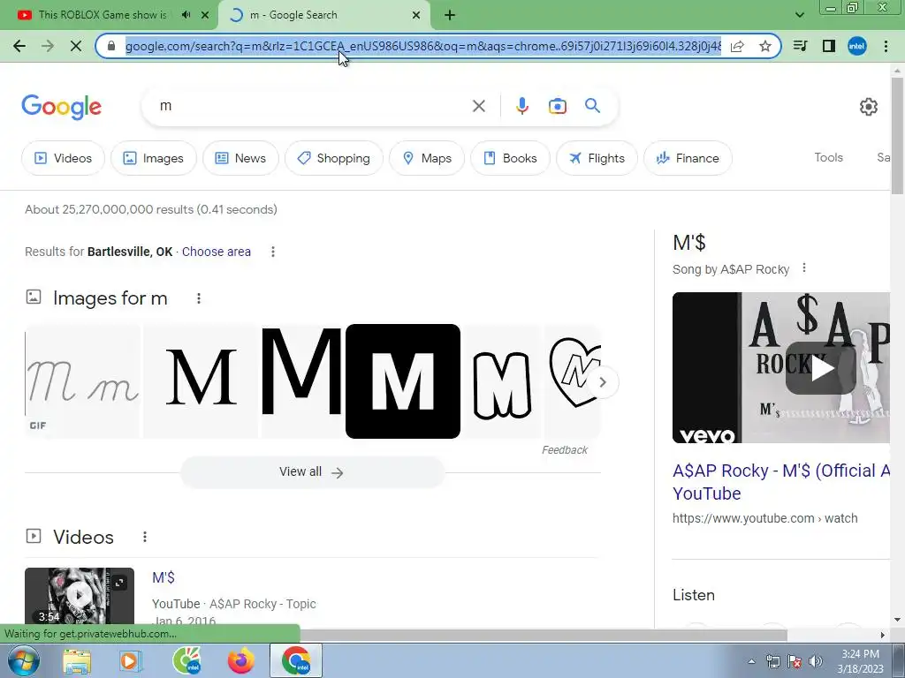Open options for Images for m
The image size is (905, 678).
pos(199,298)
